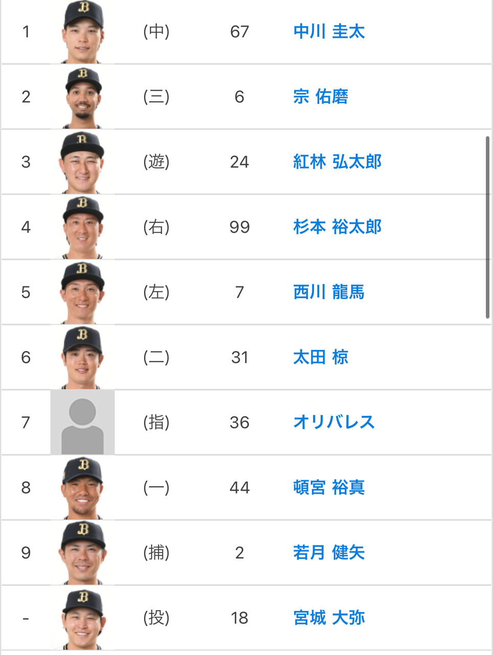Click the photo of left fielder 西川
The height and width of the screenshot is (655, 493).
pyautogui.click(x=82, y=292)
